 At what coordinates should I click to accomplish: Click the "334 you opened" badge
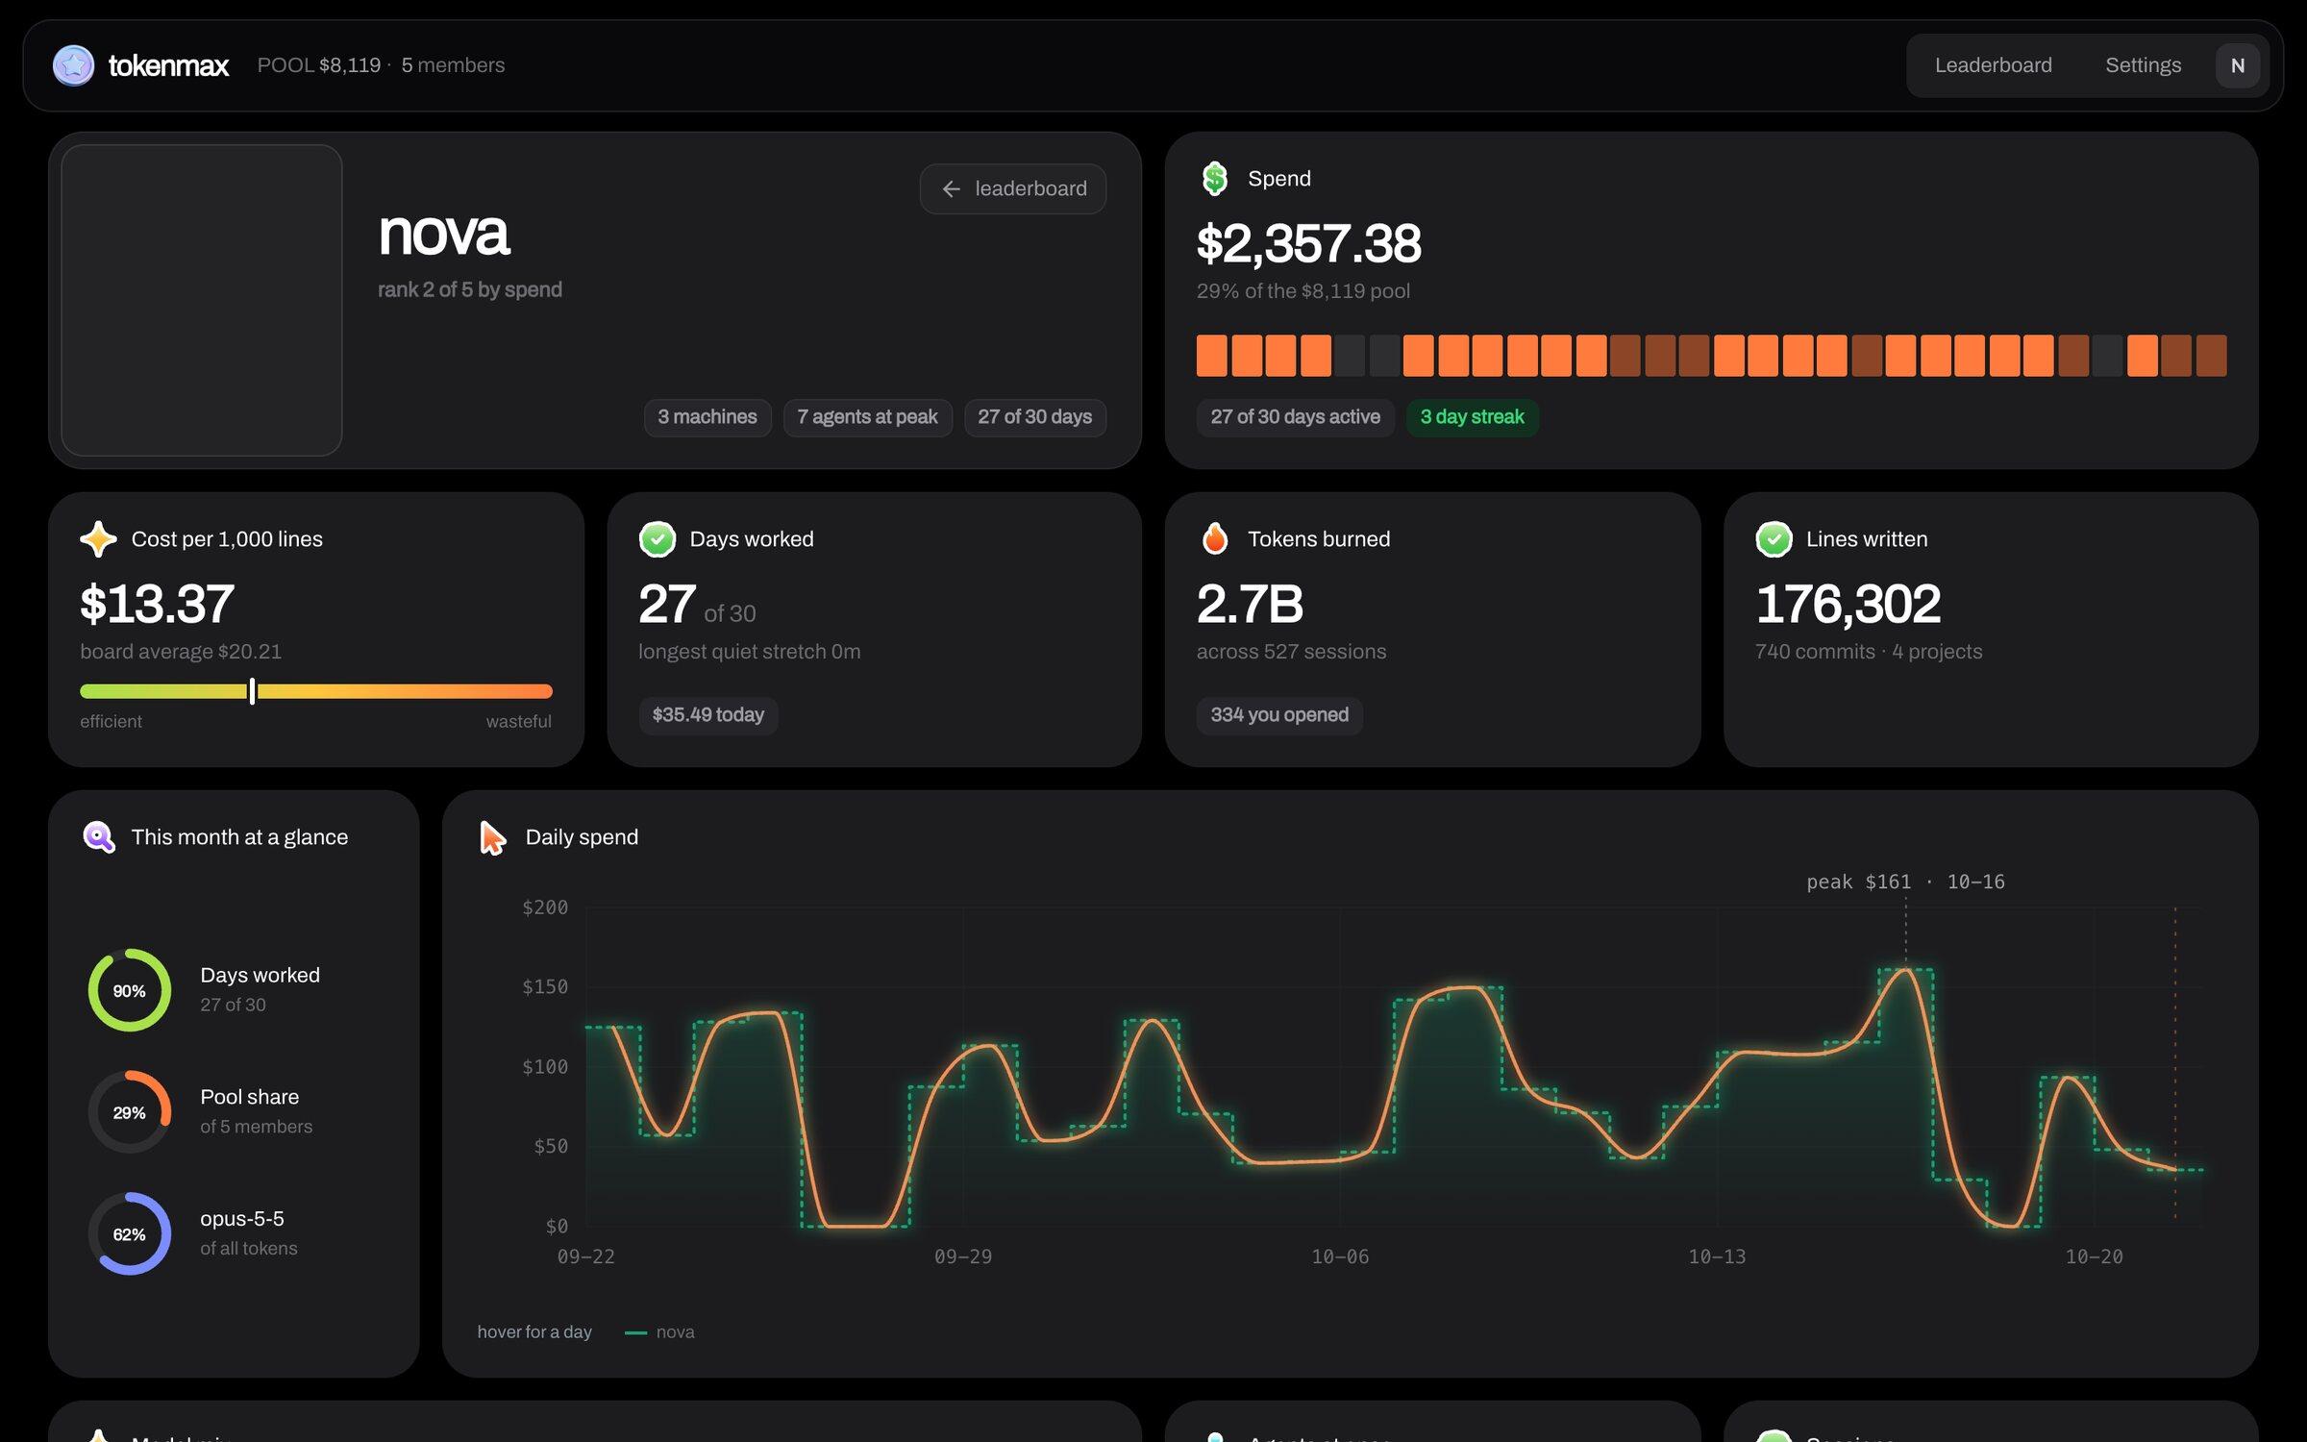(x=1278, y=715)
